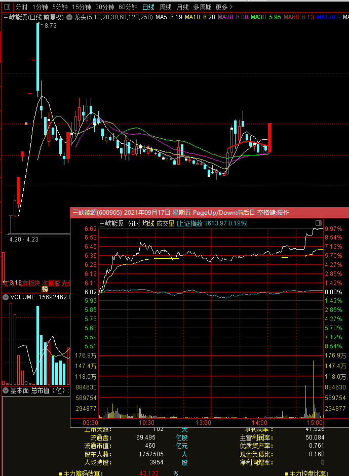Click the yellow marker beside 主力控盘比率
Image resolution: width=349 pixels, height=476 pixels.
tap(287, 473)
